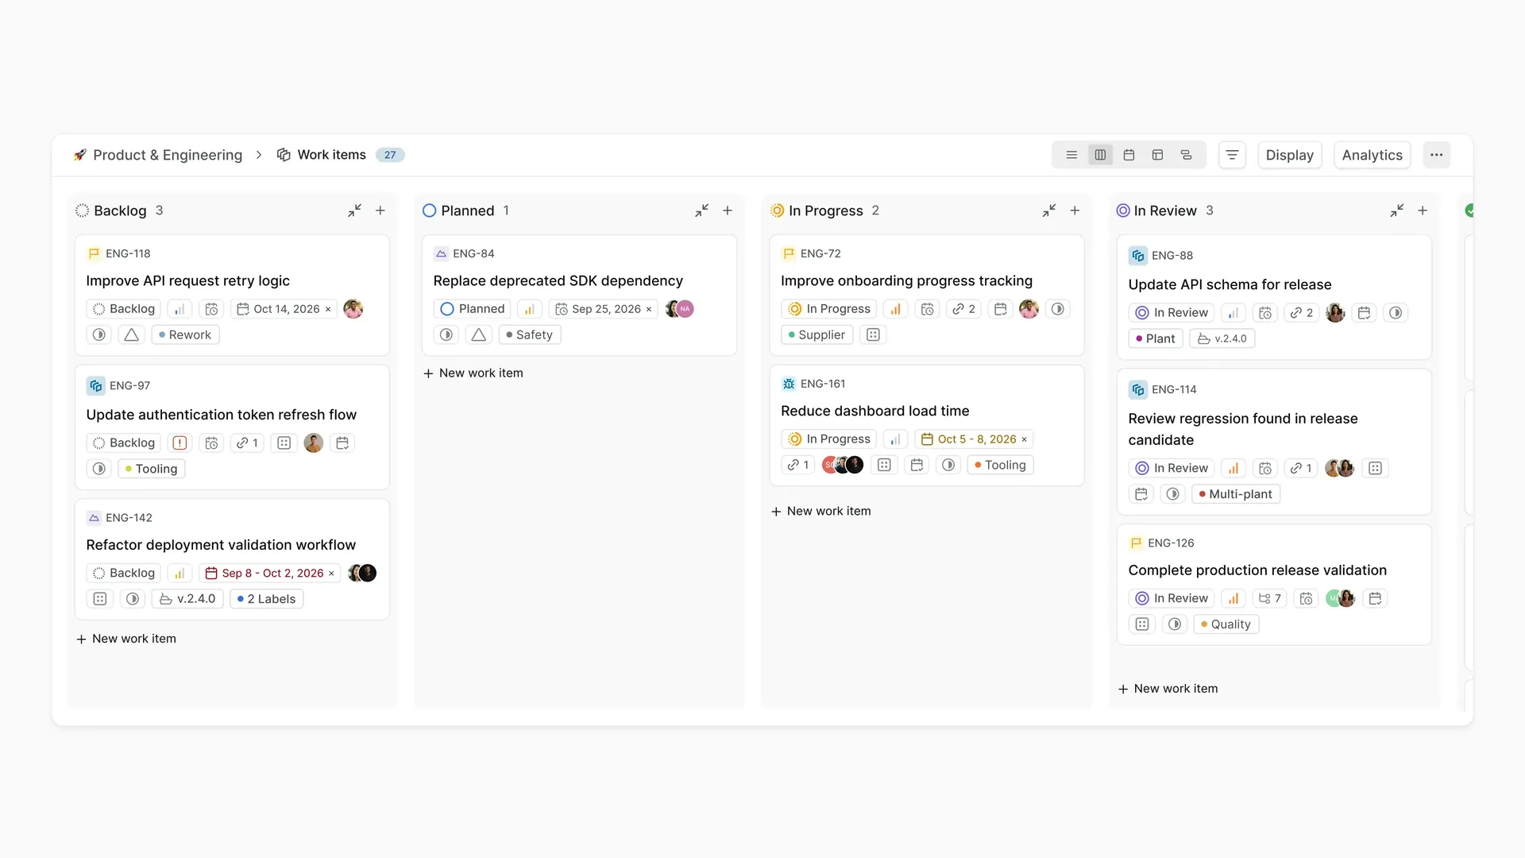
Task: Open In Review state dropdown on ENG-126
Action: (x=1172, y=598)
